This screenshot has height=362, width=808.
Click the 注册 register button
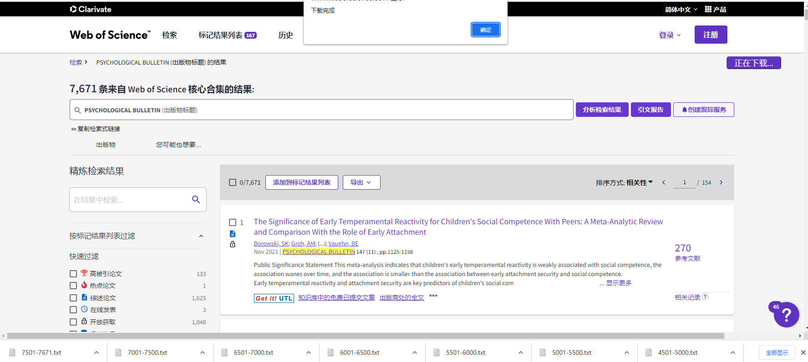[x=711, y=35]
